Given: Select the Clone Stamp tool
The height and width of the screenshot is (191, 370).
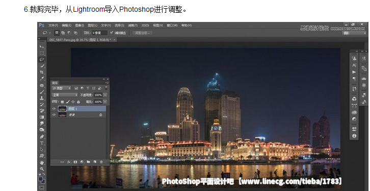Looking at the screenshot, I should coord(42,98).
